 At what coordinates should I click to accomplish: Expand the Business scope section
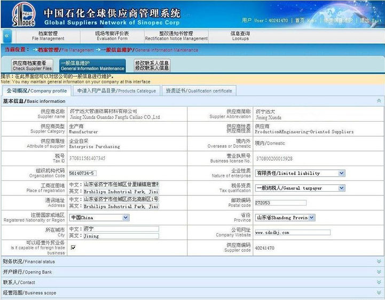click(379, 292)
